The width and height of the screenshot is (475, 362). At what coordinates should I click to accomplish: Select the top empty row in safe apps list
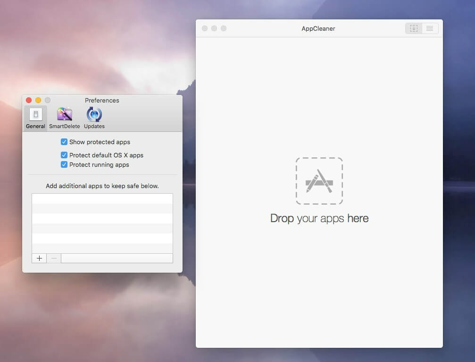click(x=102, y=198)
